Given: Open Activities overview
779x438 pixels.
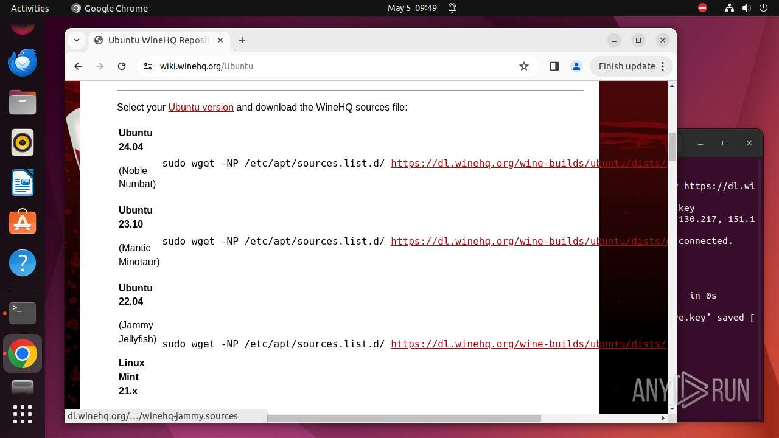Looking at the screenshot, I should click(x=30, y=8).
